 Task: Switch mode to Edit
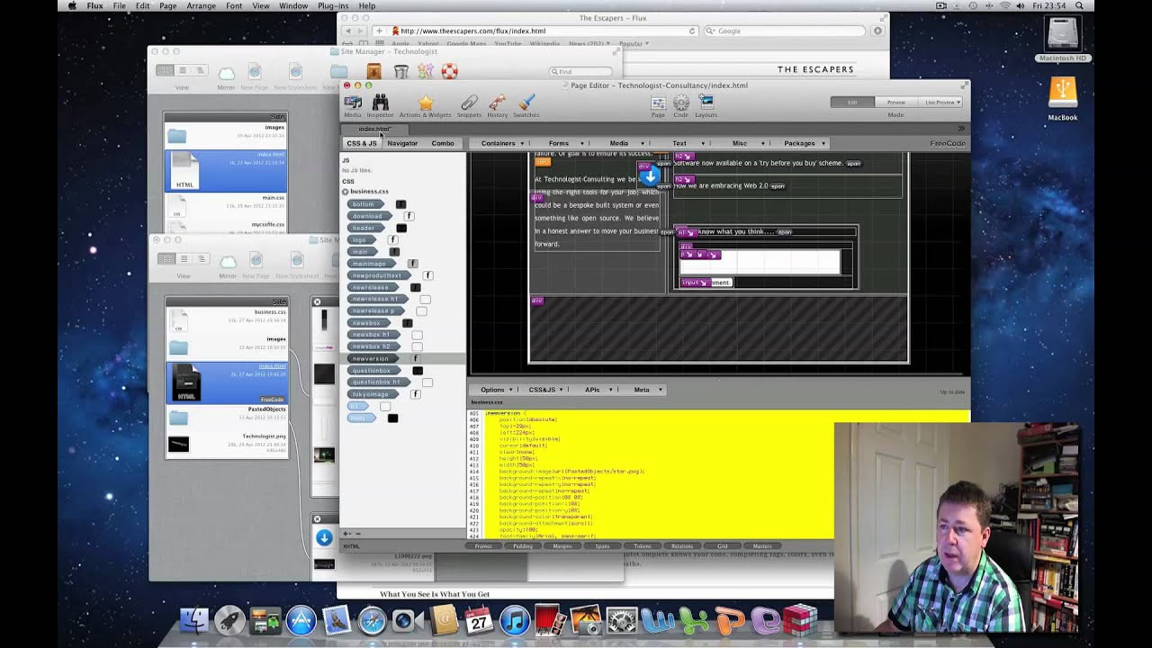[852, 103]
